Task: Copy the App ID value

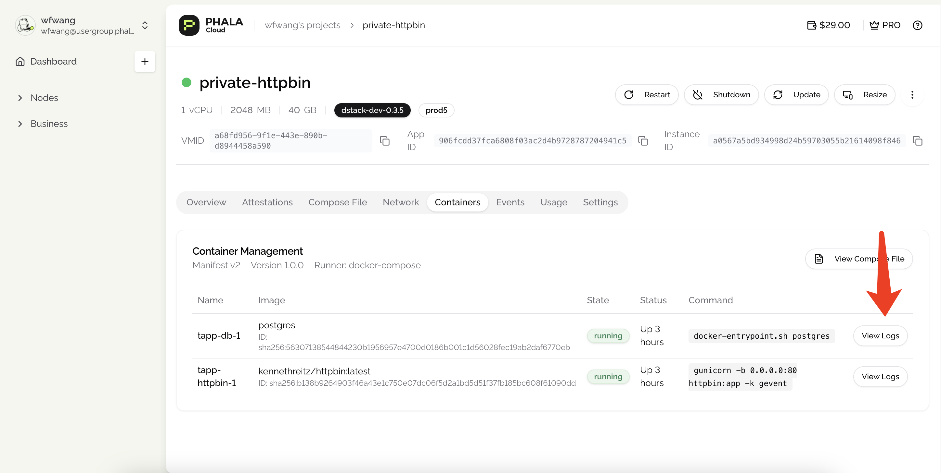Action: (643, 141)
